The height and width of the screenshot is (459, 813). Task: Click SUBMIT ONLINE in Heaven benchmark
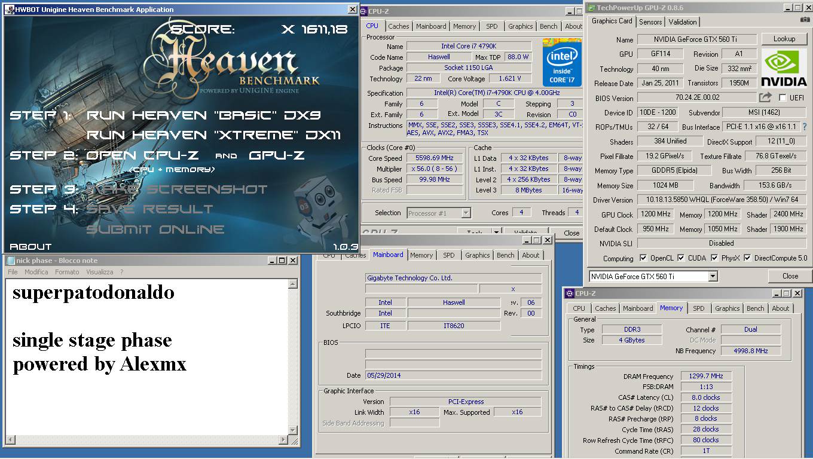click(x=155, y=229)
